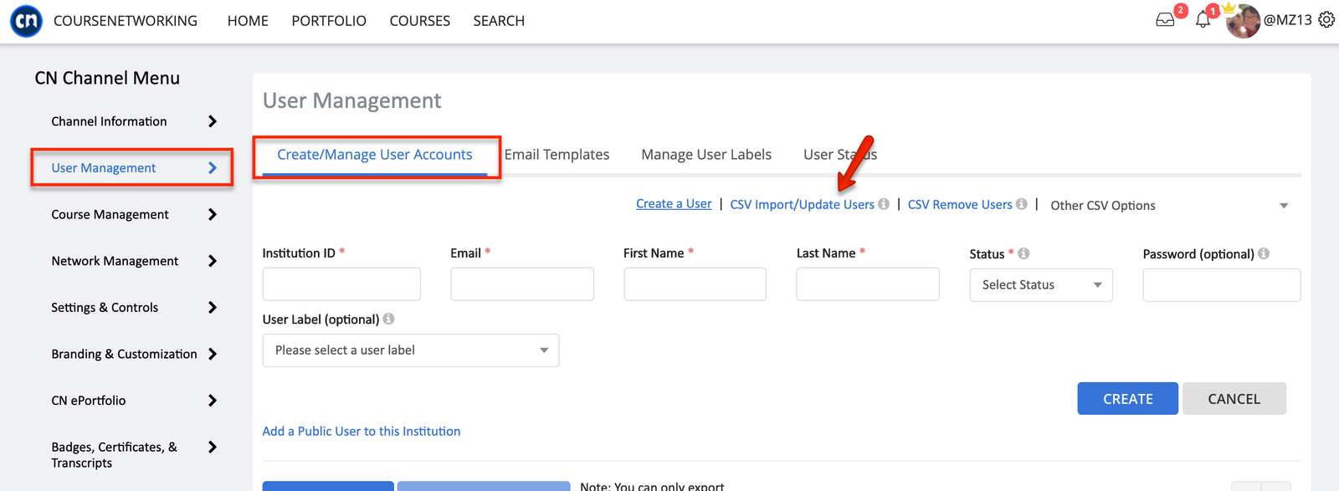
Task: Focus the Last Name field
Action: (868, 284)
